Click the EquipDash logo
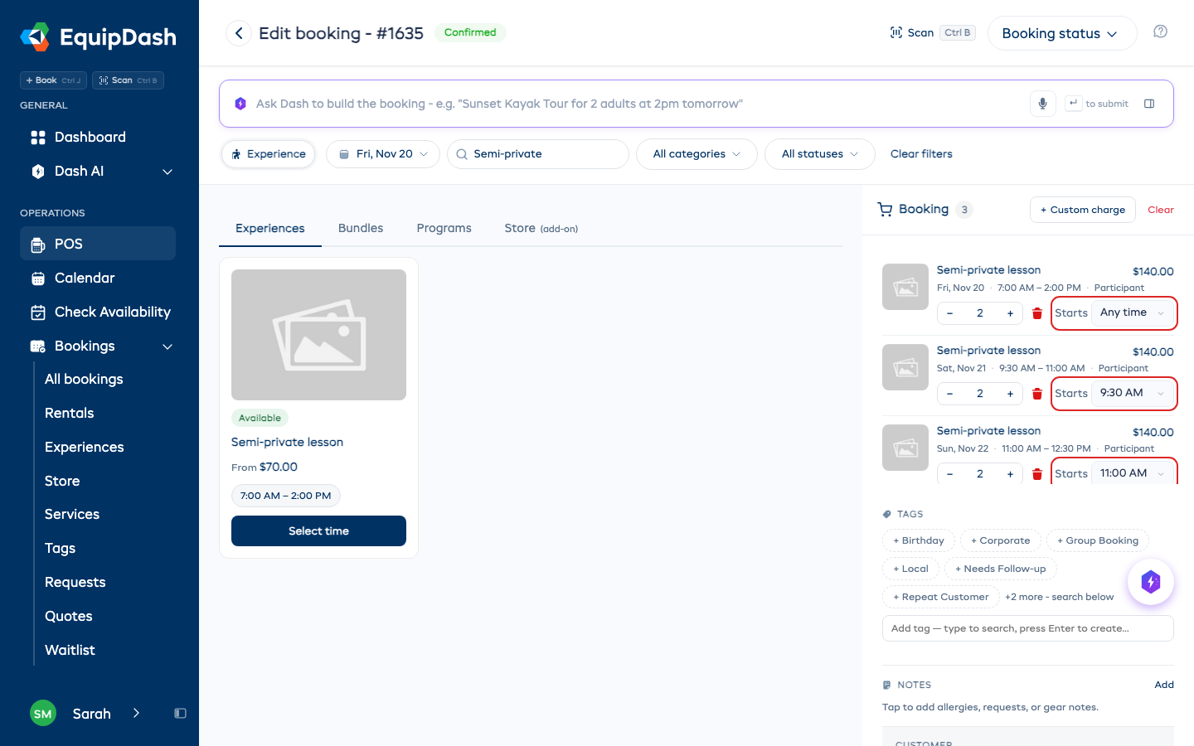Image resolution: width=1194 pixels, height=746 pixels. coord(98,37)
